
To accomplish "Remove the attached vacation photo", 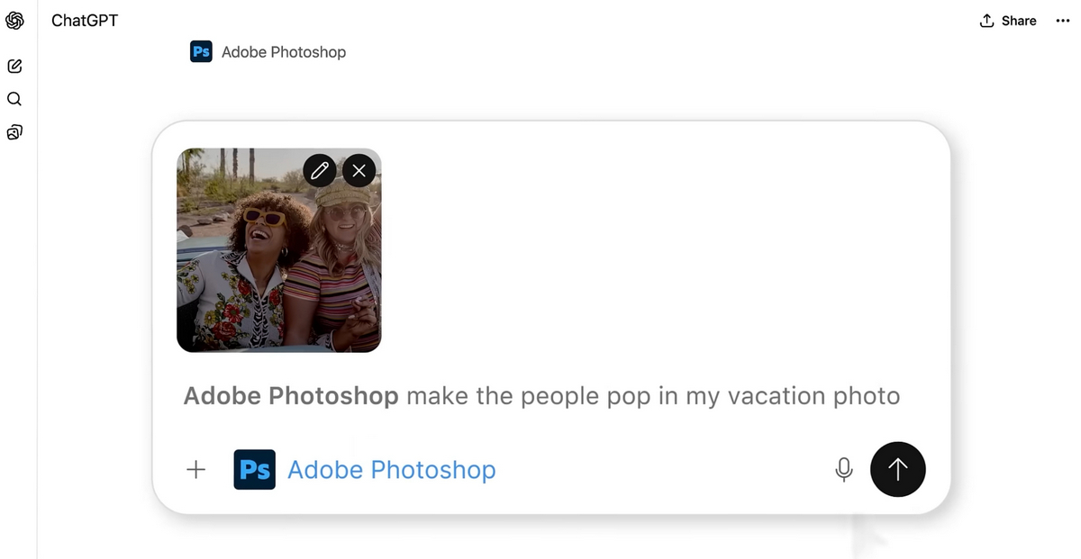I will 359,170.
